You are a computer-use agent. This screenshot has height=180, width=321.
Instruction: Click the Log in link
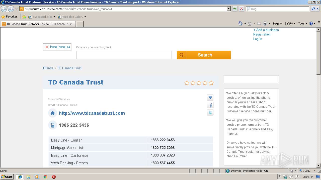pyautogui.click(x=258, y=39)
